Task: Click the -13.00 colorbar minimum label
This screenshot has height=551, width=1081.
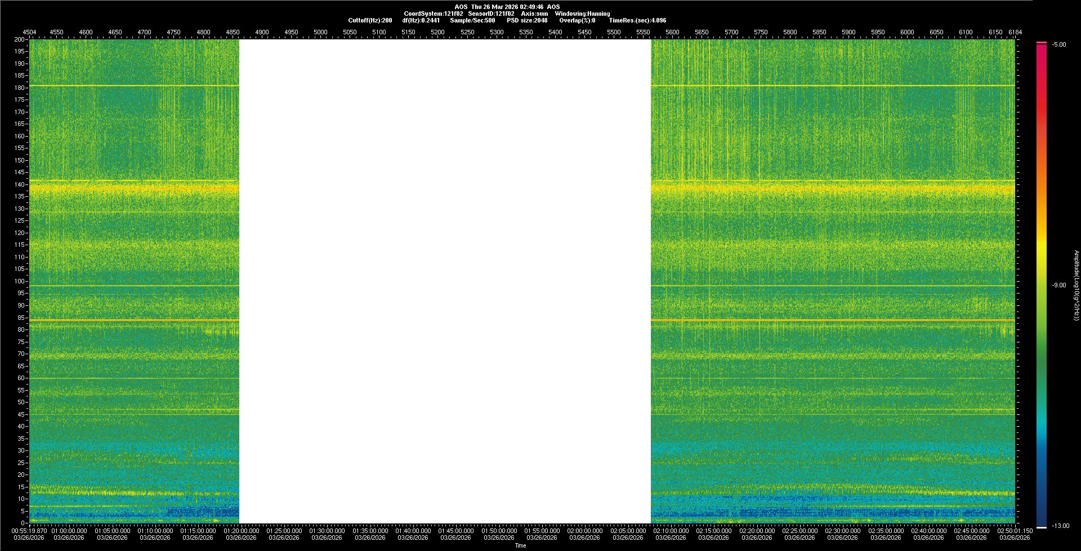Action: coord(1060,526)
